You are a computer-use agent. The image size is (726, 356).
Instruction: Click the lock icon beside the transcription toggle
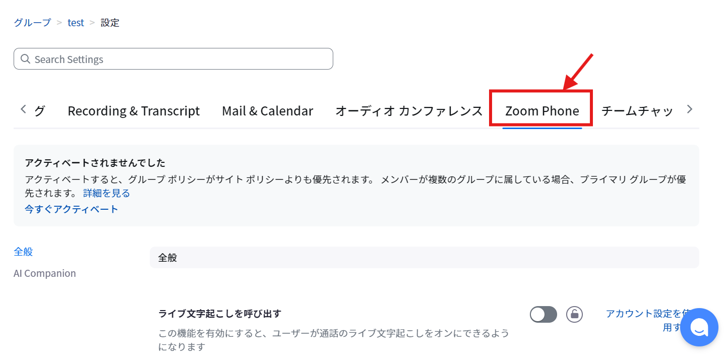(x=574, y=314)
